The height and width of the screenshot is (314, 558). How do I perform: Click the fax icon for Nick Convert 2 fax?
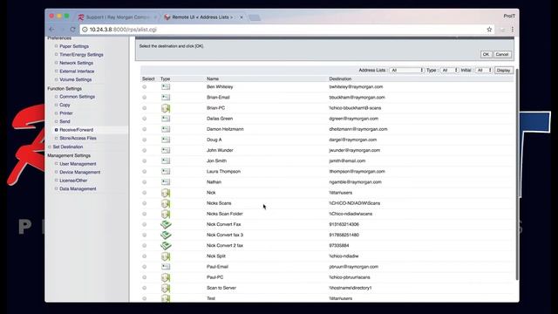coord(166,246)
